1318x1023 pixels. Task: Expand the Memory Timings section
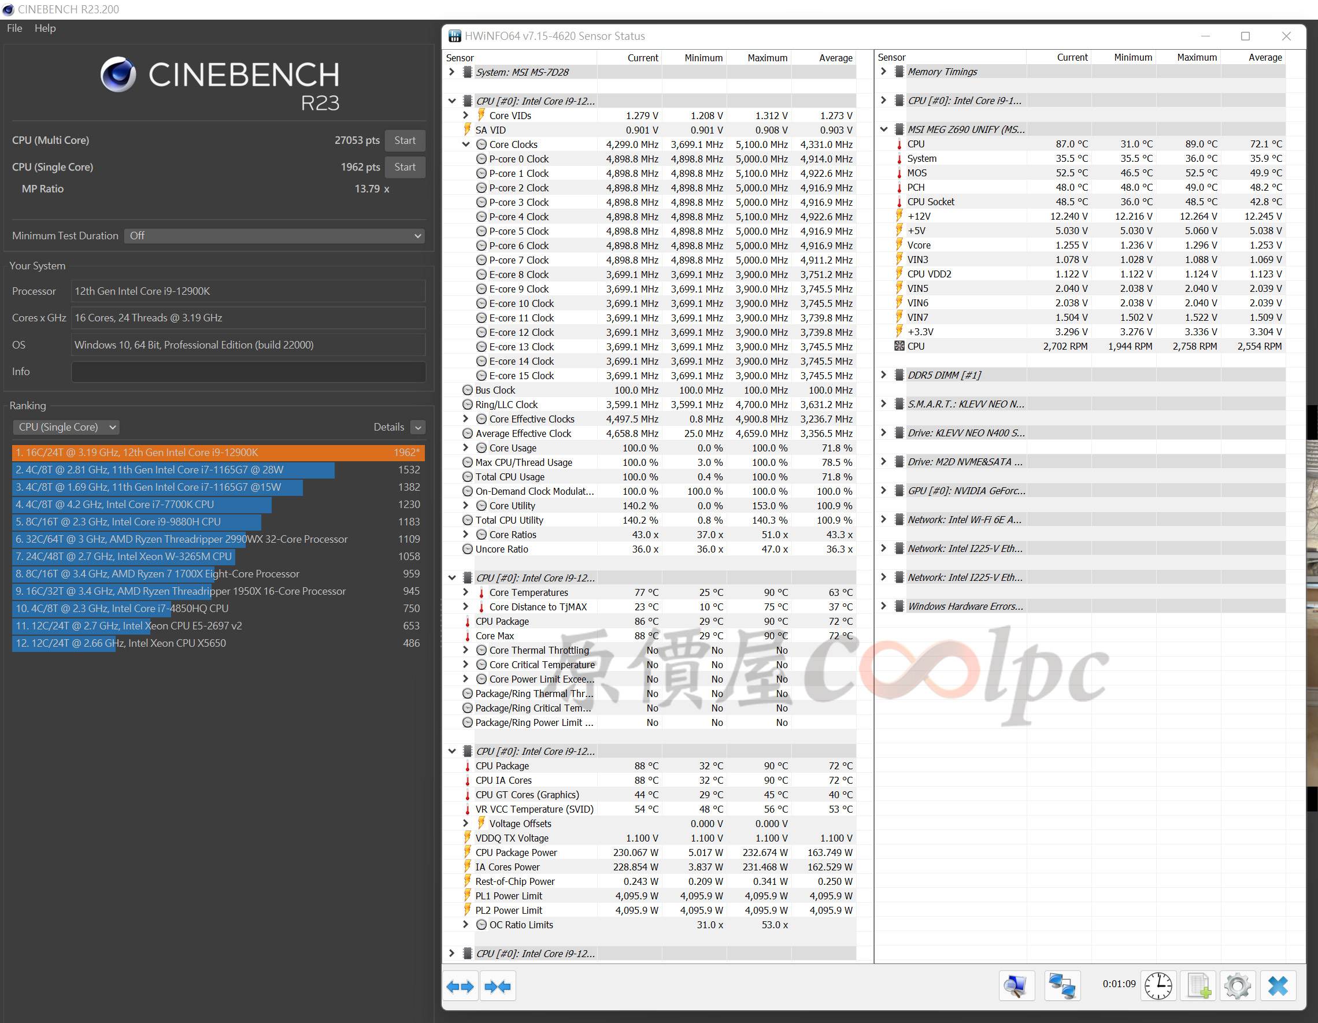pos(883,71)
